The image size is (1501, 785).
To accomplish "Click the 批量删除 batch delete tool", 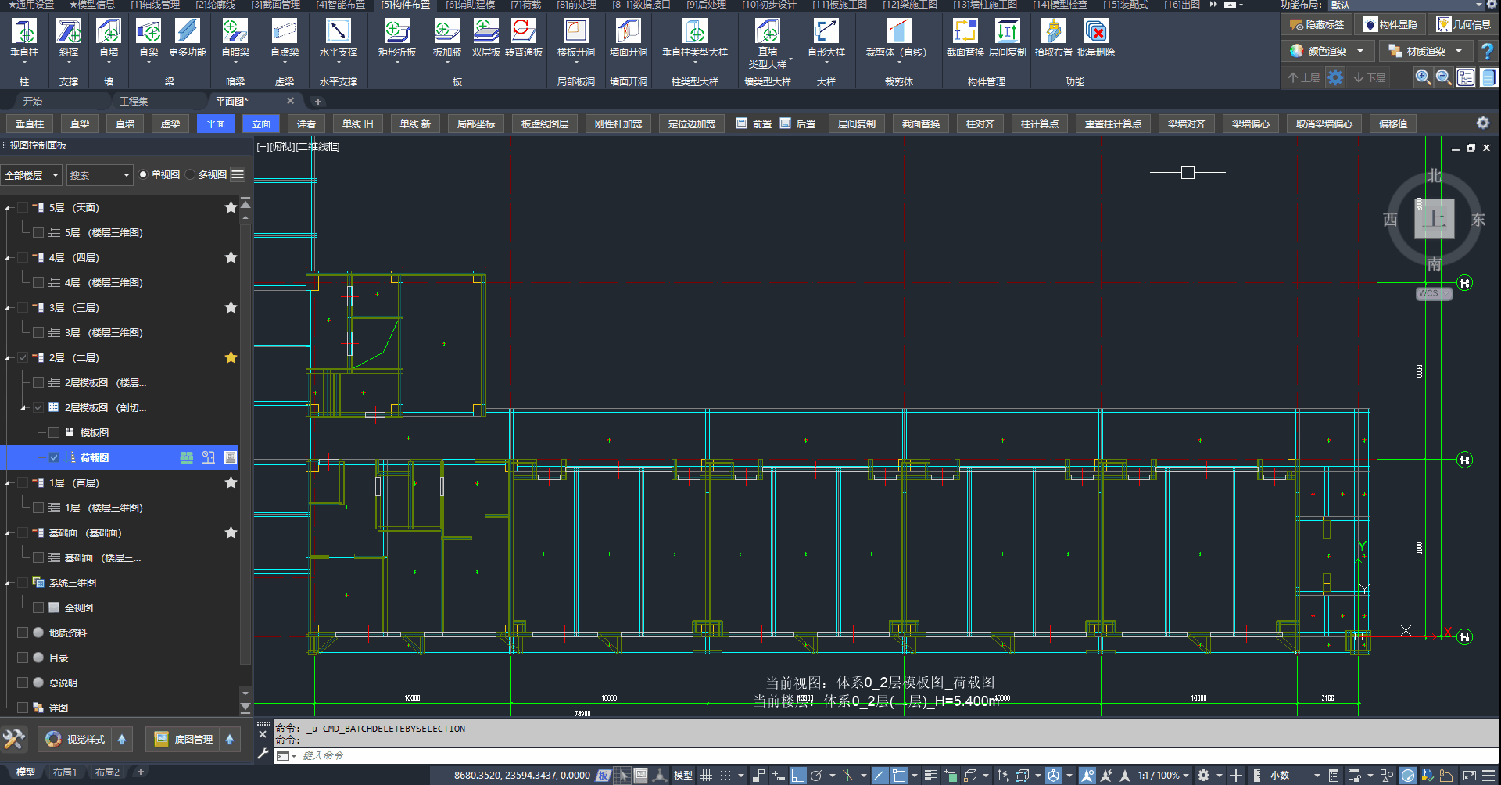I will [x=1096, y=38].
